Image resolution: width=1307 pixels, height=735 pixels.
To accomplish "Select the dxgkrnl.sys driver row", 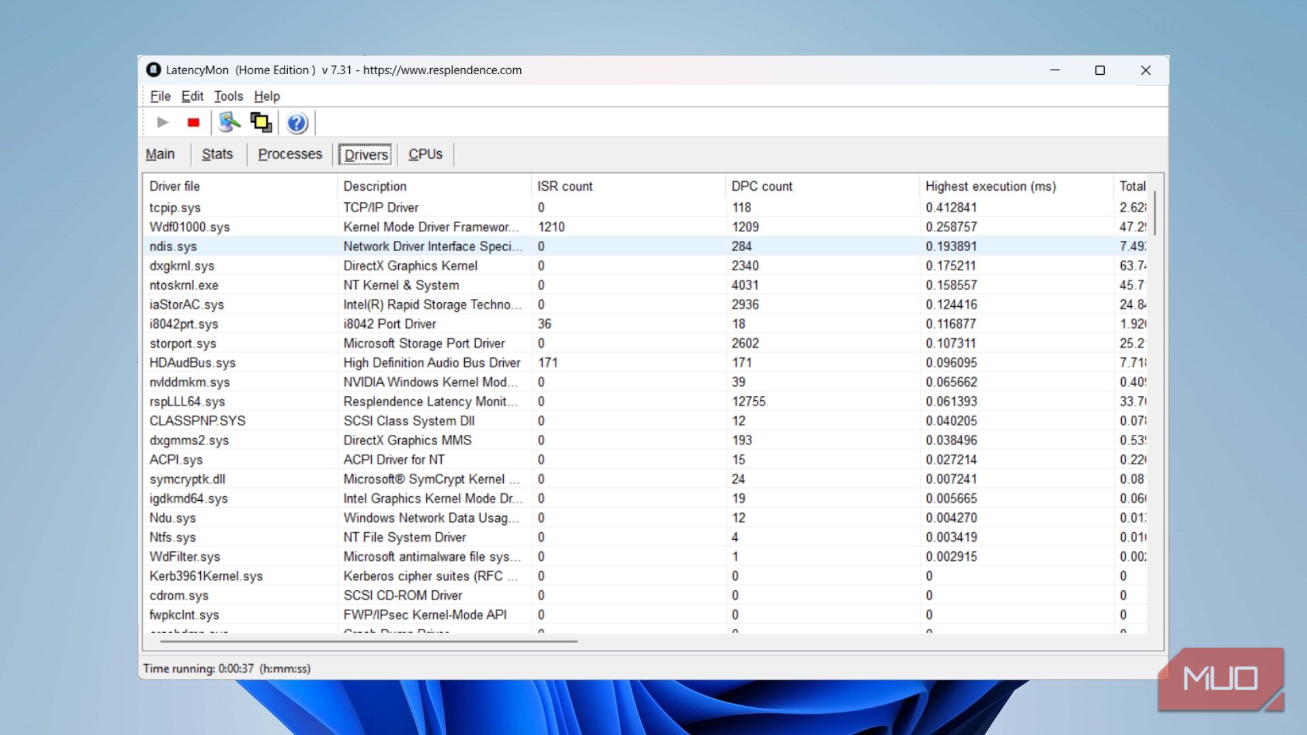I will point(645,265).
